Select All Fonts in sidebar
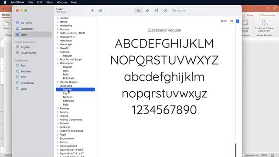279x157 pixels. click(x=33, y=23)
